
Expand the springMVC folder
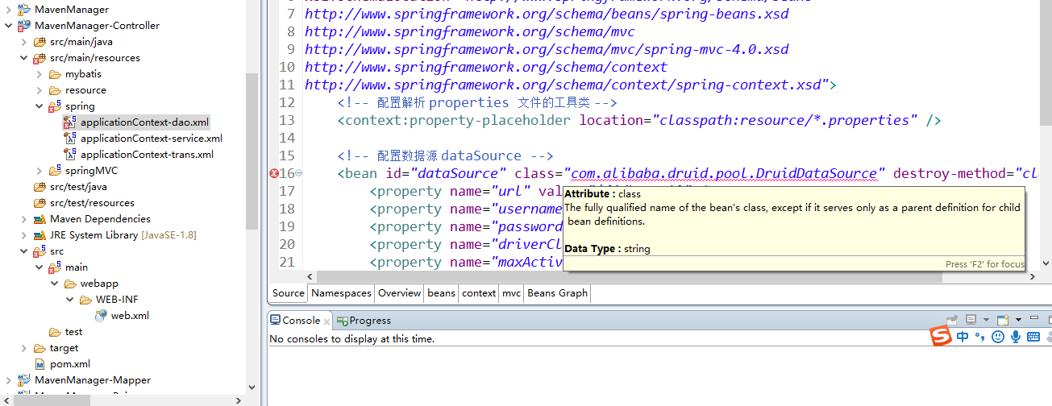[x=40, y=171]
